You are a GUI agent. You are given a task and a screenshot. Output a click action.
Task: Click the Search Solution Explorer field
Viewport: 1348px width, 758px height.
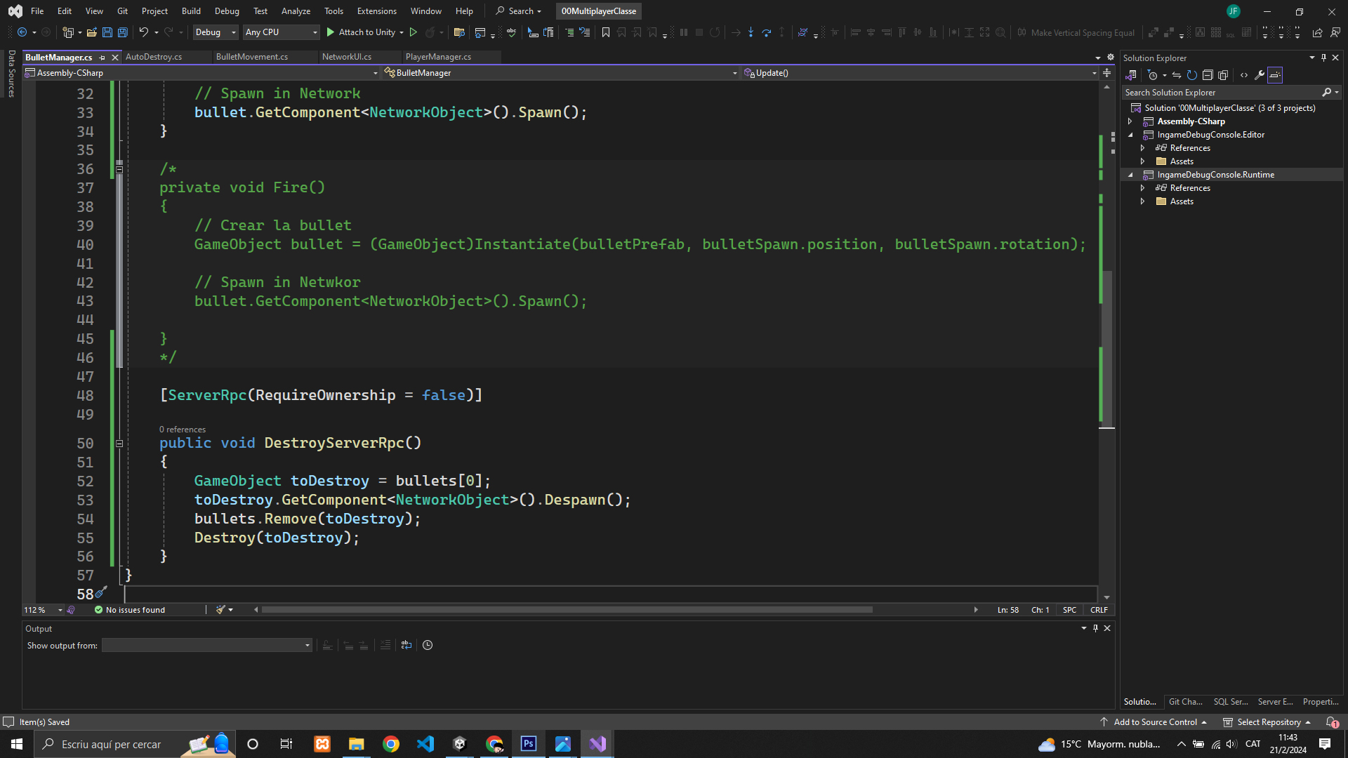point(1220,93)
